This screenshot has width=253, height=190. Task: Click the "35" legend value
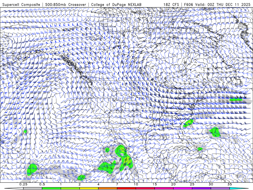(x=230, y=184)
